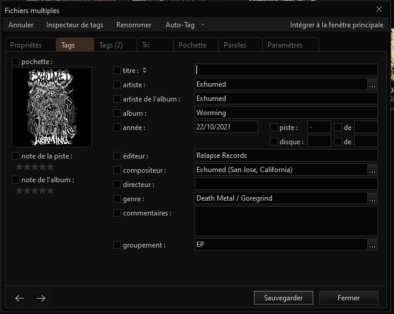394x314 pixels.
Task: Click the Auto-Tag menu item
Action: click(180, 25)
